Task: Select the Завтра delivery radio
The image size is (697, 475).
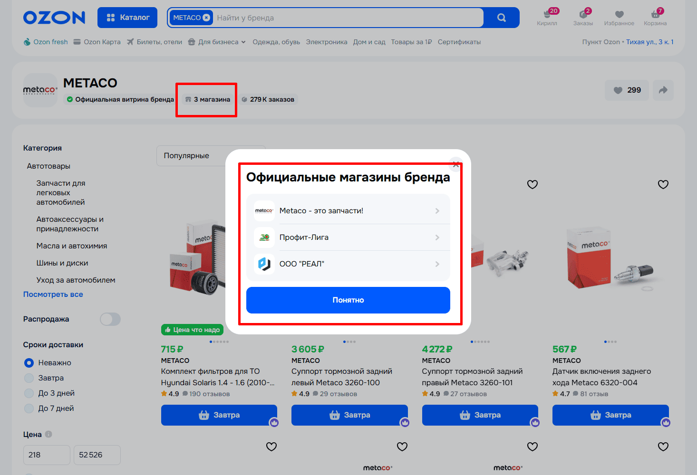Action: click(29, 378)
